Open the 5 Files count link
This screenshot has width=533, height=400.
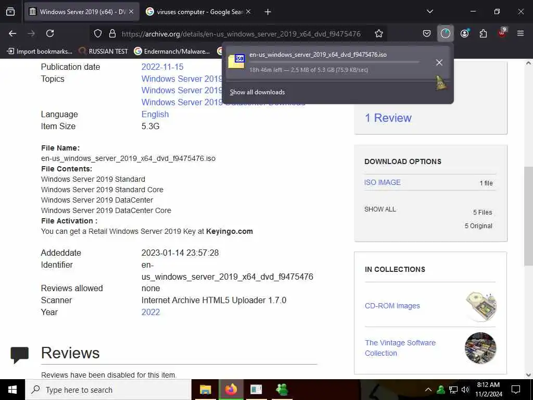point(483,213)
